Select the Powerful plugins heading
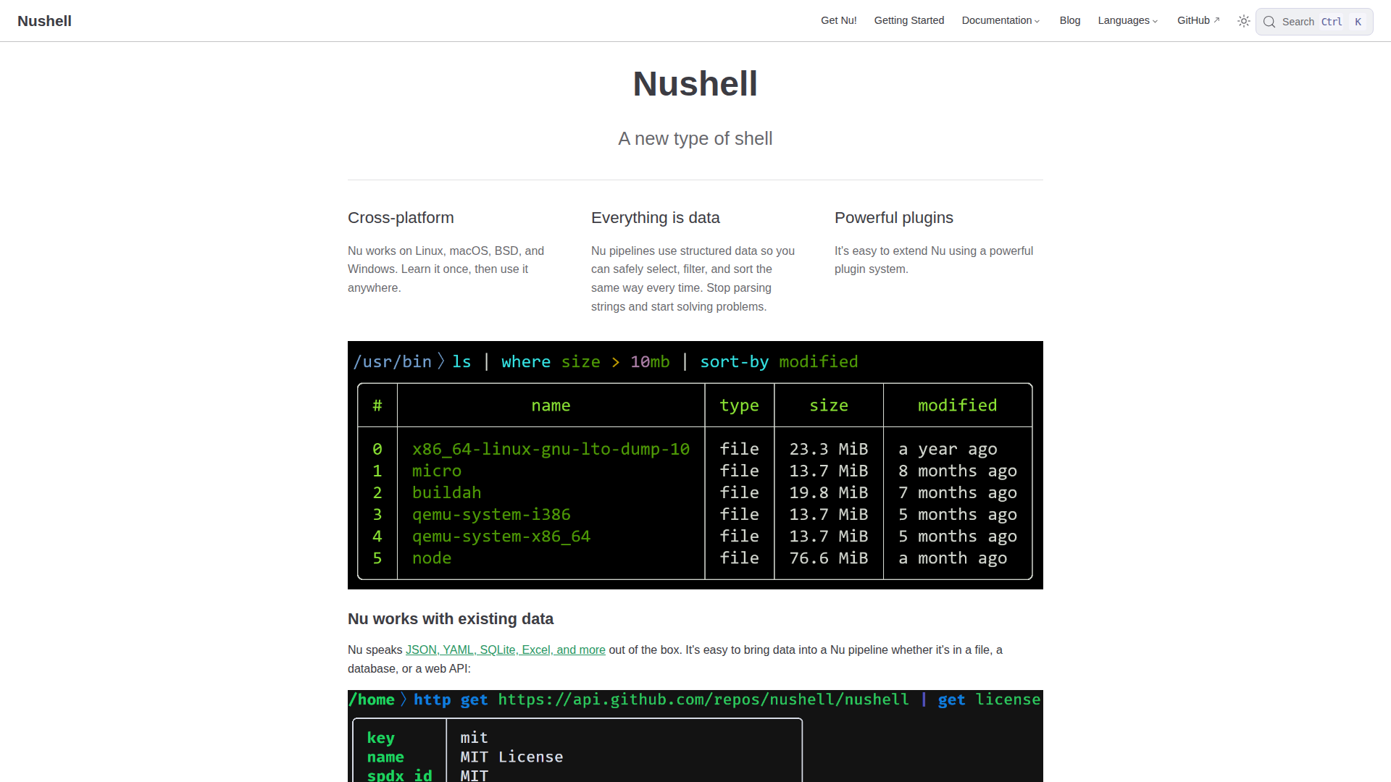1391x782 pixels. point(893,217)
